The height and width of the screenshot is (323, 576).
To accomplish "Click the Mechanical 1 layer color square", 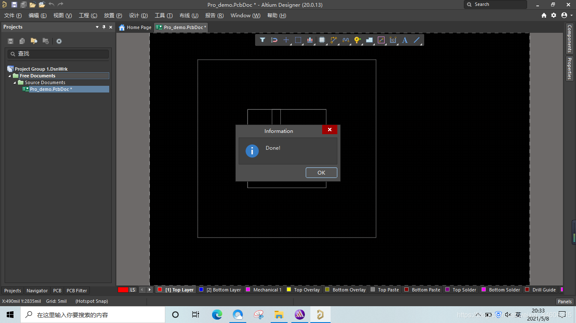I will (248, 289).
